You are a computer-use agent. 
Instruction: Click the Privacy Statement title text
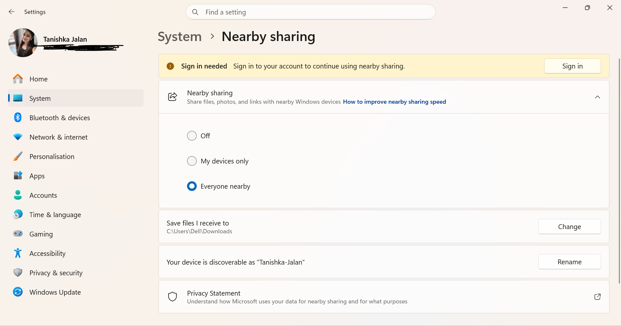[214, 293]
